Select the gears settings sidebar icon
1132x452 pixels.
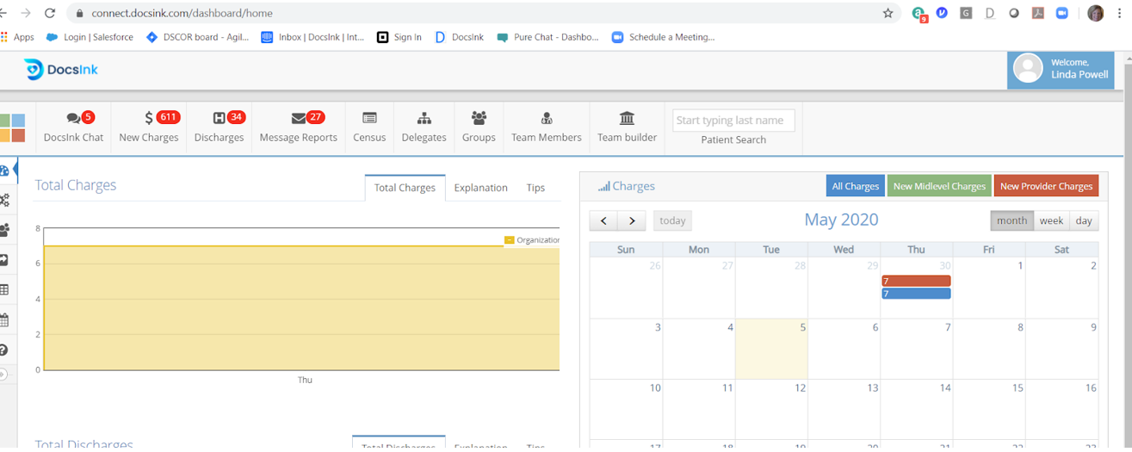[4, 200]
